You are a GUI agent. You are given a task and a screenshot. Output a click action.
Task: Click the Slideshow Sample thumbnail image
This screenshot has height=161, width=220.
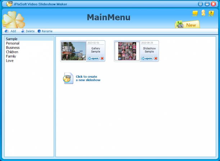coord(127,51)
